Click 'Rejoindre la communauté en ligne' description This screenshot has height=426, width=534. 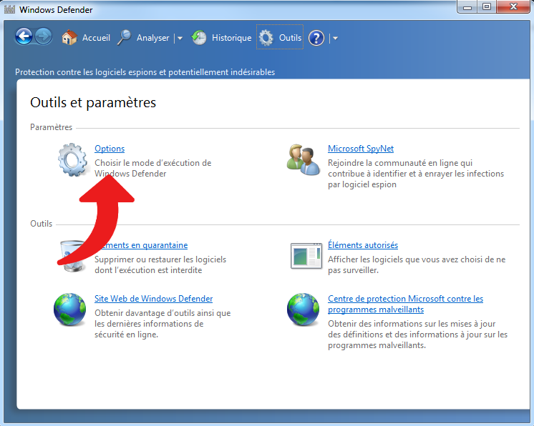[x=416, y=174]
